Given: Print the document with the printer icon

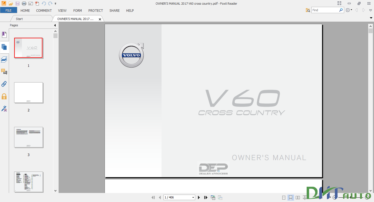Looking at the screenshot, I should click(x=24, y=4).
